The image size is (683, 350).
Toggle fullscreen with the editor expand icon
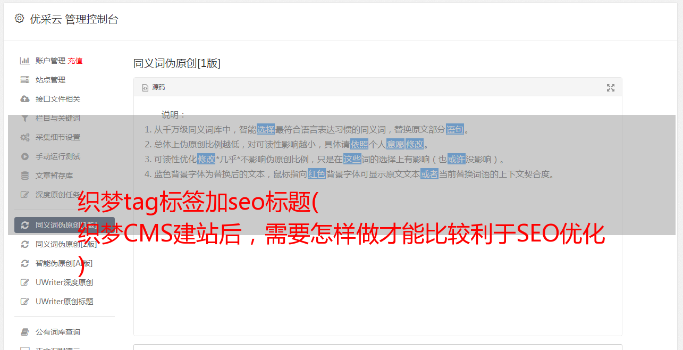tap(611, 88)
